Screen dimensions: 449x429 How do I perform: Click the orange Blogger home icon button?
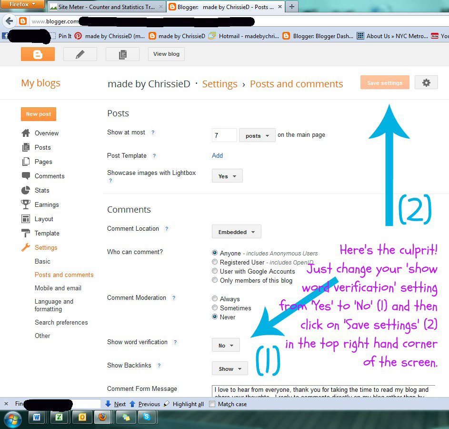coord(38,54)
